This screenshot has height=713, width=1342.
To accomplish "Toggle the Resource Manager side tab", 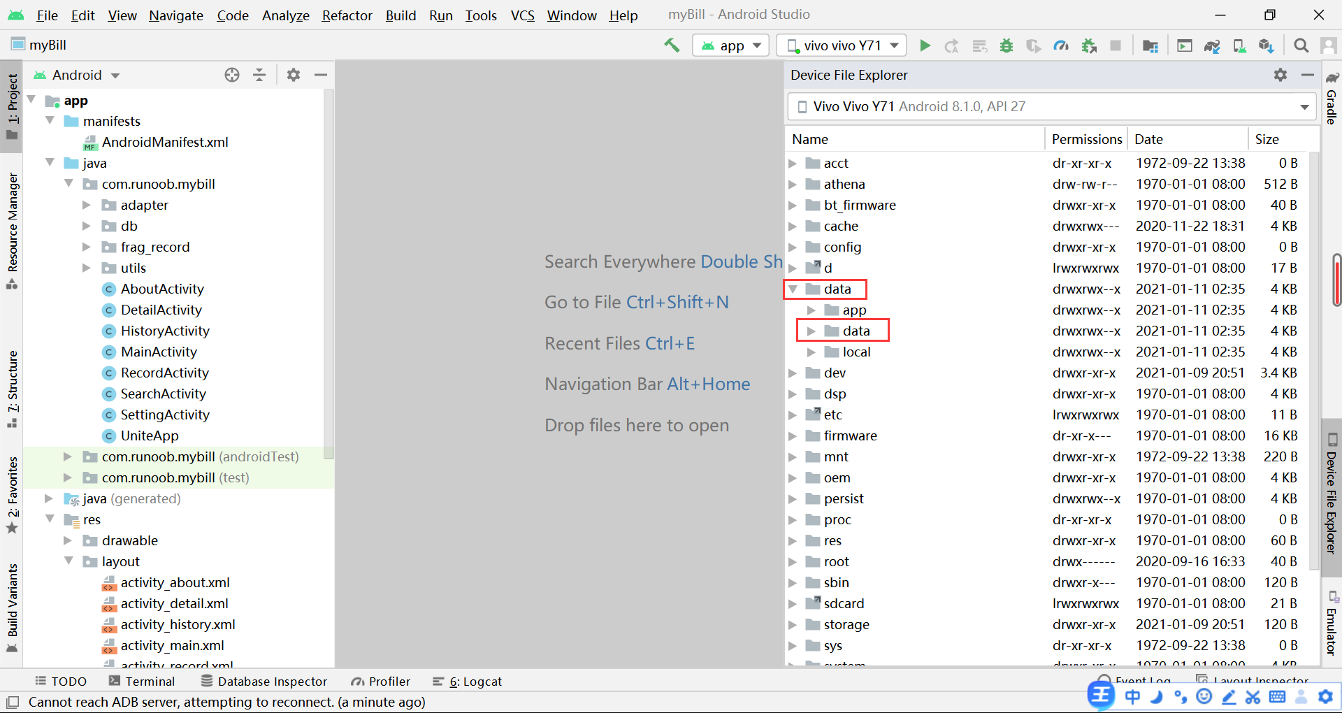I will coord(13,231).
